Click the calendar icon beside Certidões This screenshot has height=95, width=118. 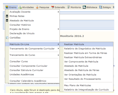[x=7, y=38]
